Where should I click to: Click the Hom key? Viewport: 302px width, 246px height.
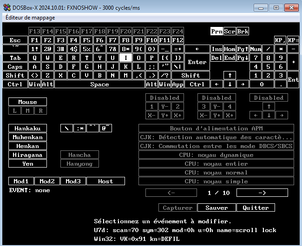(230, 49)
